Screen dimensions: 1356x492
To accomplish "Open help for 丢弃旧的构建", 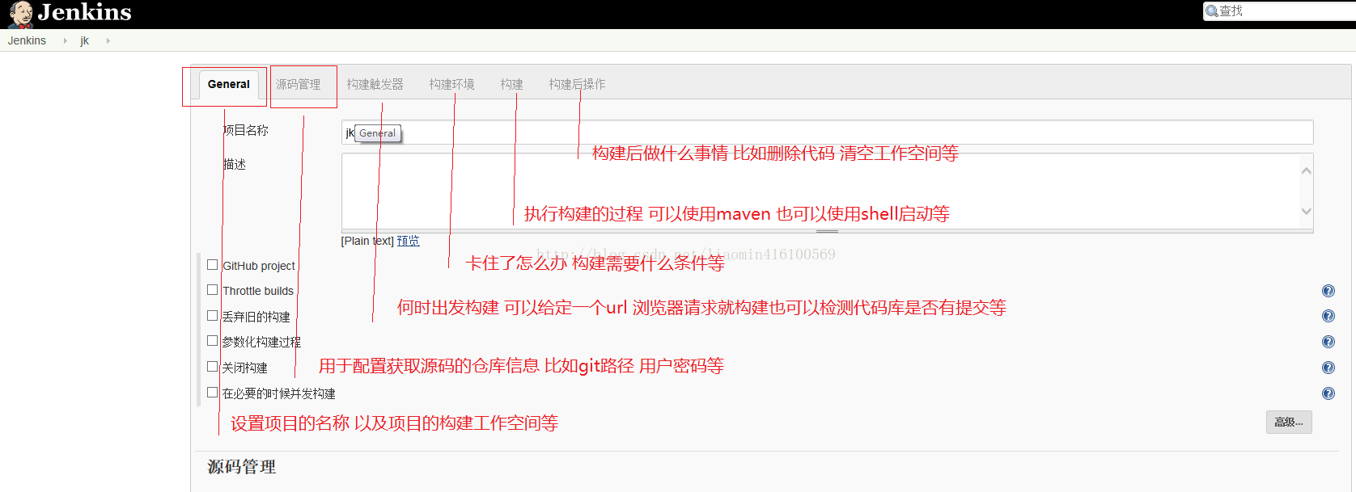I will [1328, 316].
